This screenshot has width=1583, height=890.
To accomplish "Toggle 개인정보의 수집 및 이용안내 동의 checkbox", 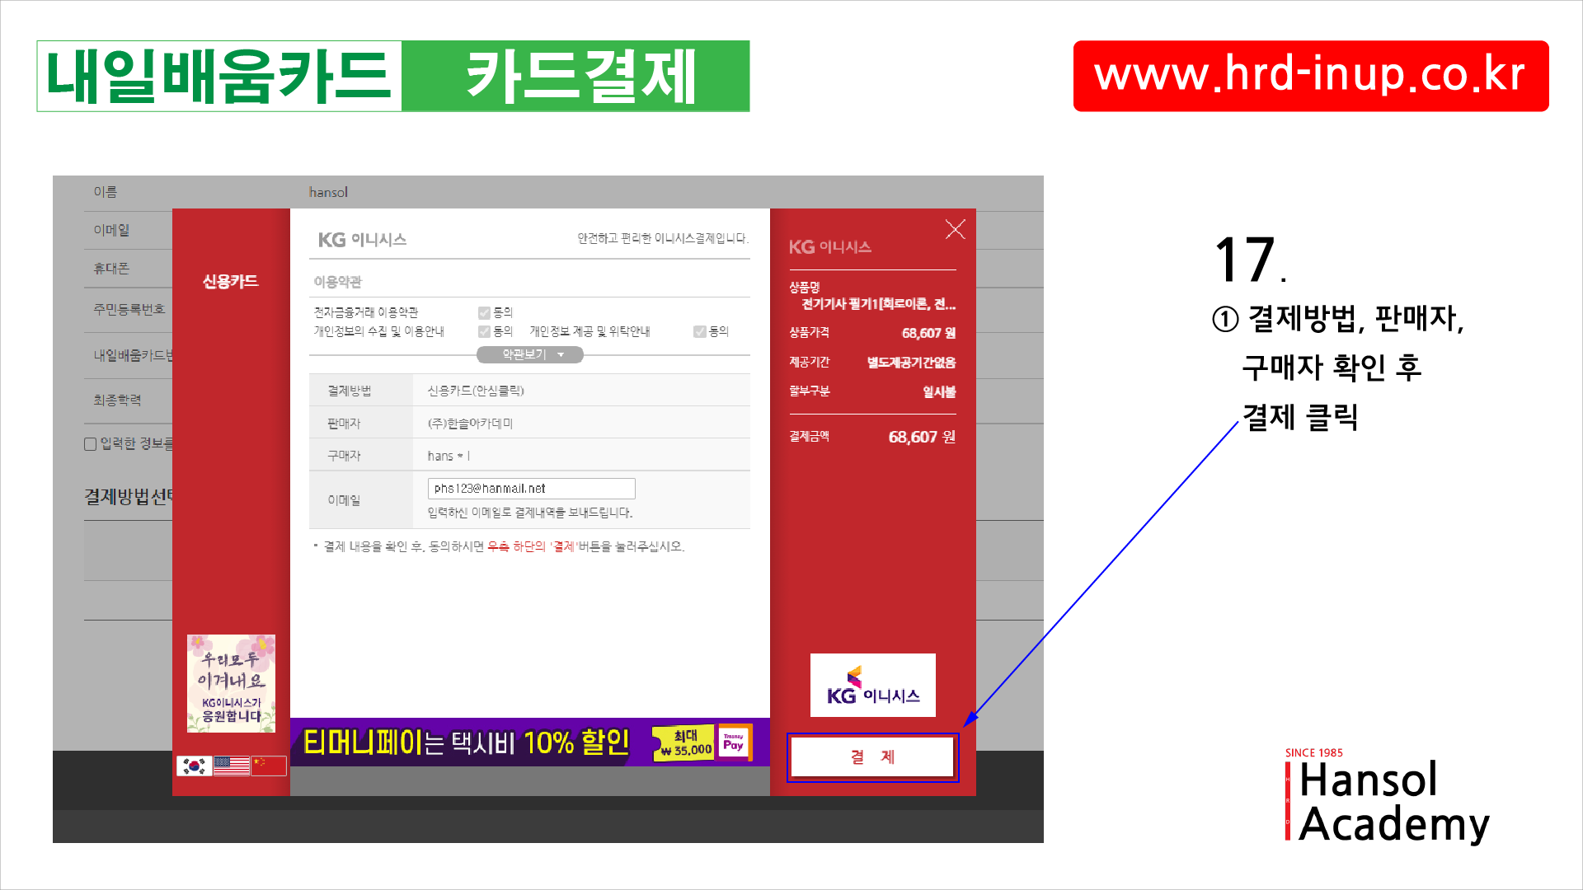I will pyautogui.click(x=484, y=331).
